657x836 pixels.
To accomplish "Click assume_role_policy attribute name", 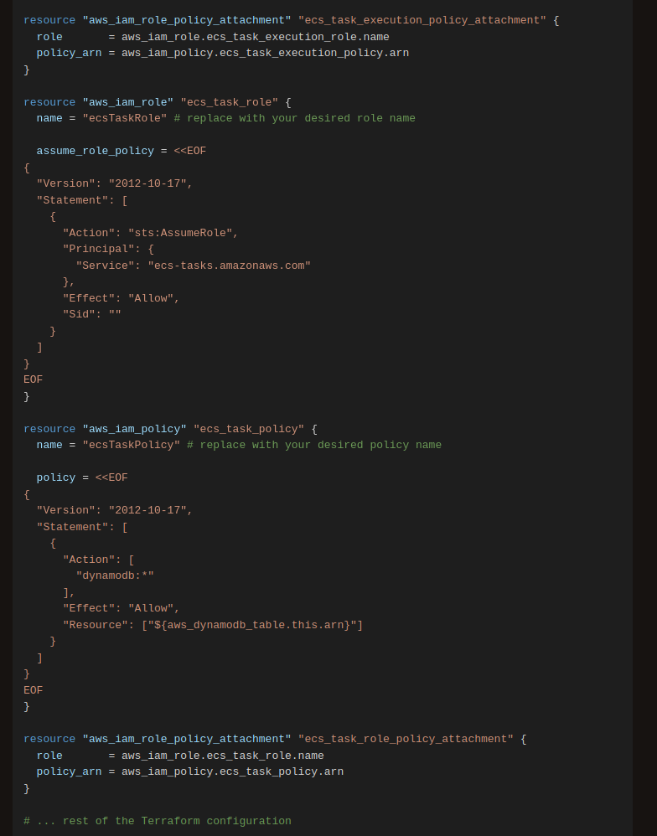I will [x=95, y=151].
